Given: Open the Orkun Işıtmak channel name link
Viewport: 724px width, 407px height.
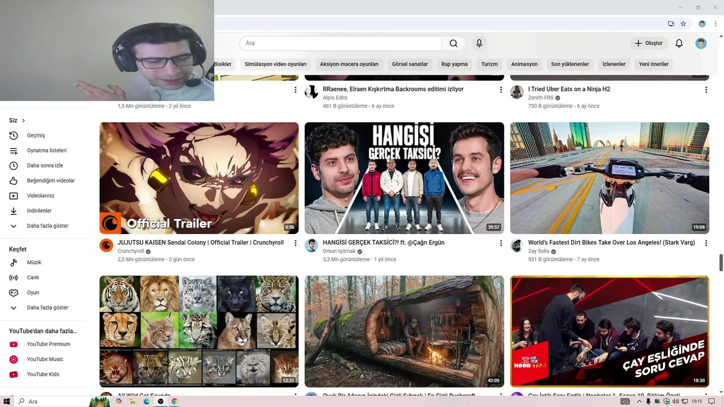Looking at the screenshot, I should click(x=339, y=252).
